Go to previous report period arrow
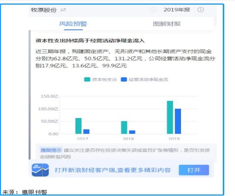 pos(153,10)
